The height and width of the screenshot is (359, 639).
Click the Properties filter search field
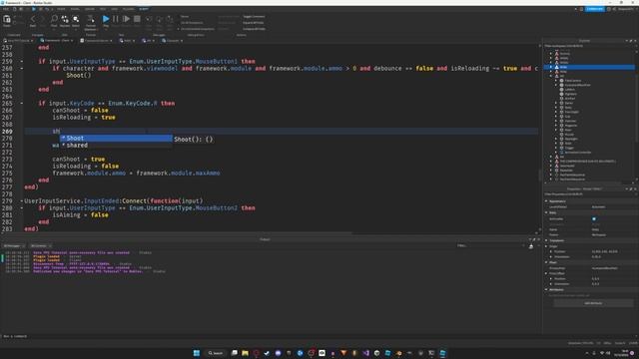[x=589, y=194]
